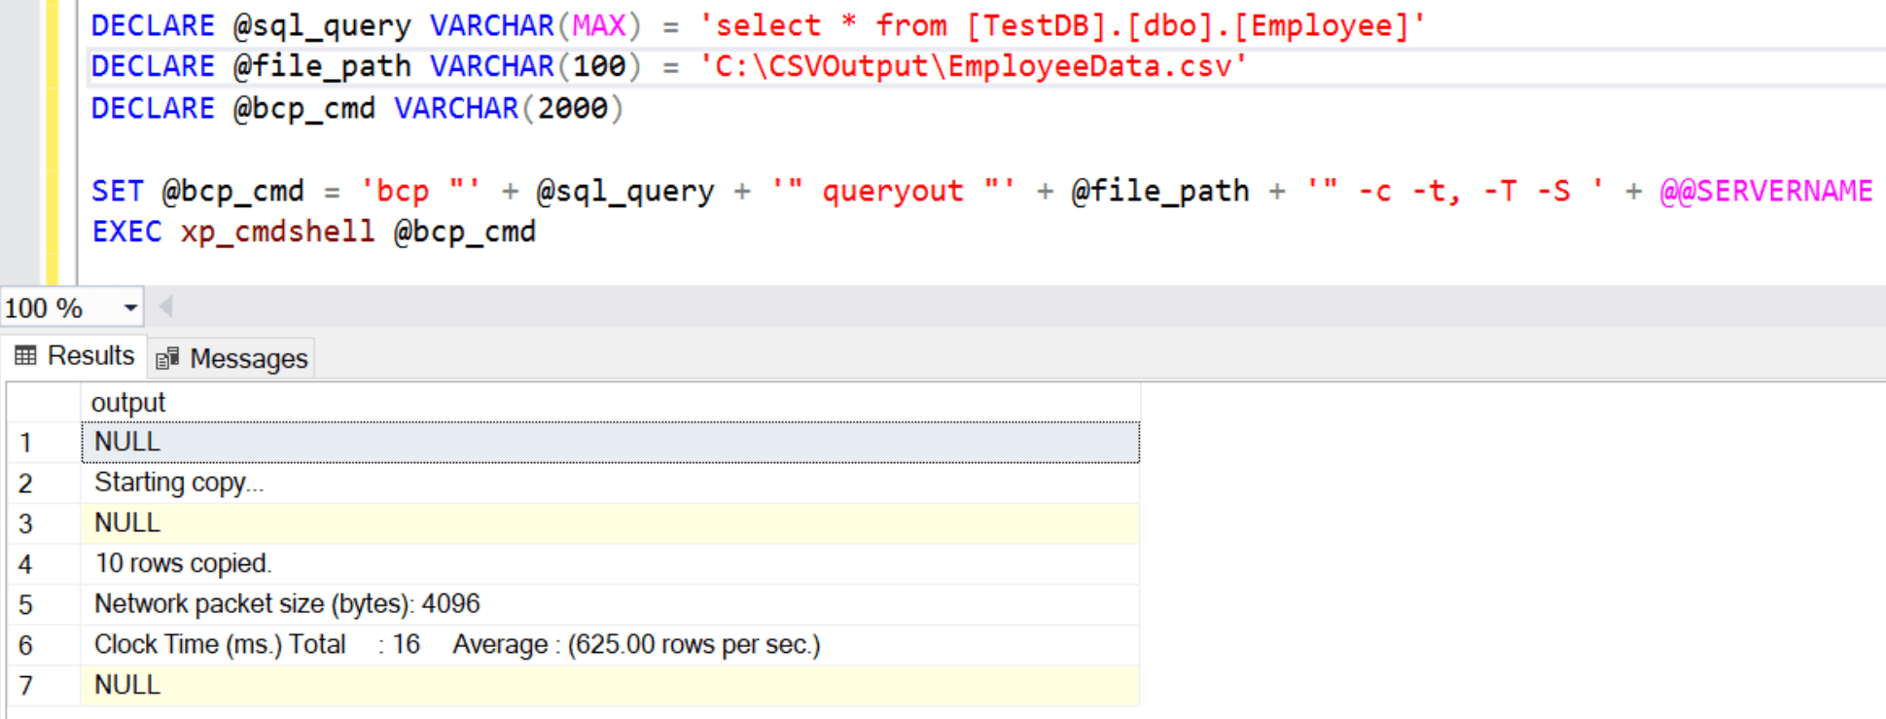
Task: Select the output column header
Action: tap(610, 402)
